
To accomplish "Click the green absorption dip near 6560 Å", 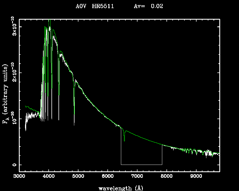I will point(124,138).
